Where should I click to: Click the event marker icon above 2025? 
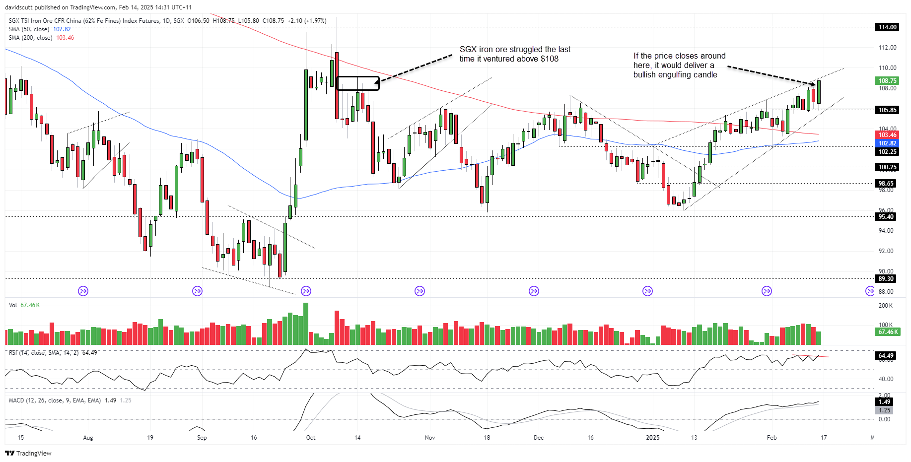click(648, 291)
